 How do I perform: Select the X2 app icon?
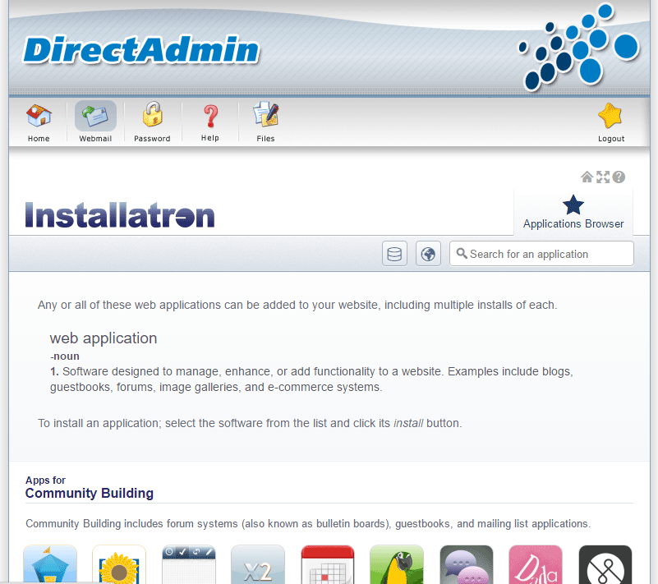(x=258, y=564)
